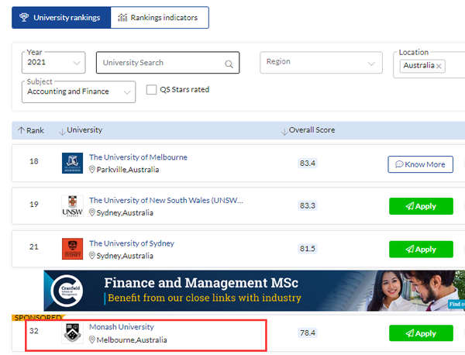Expand the Region dropdown
The image size is (465, 355).
pyautogui.click(x=321, y=62)
